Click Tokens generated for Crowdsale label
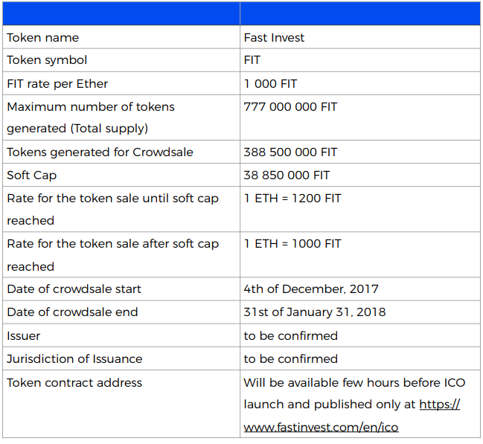483x444 pixels. 100,152
